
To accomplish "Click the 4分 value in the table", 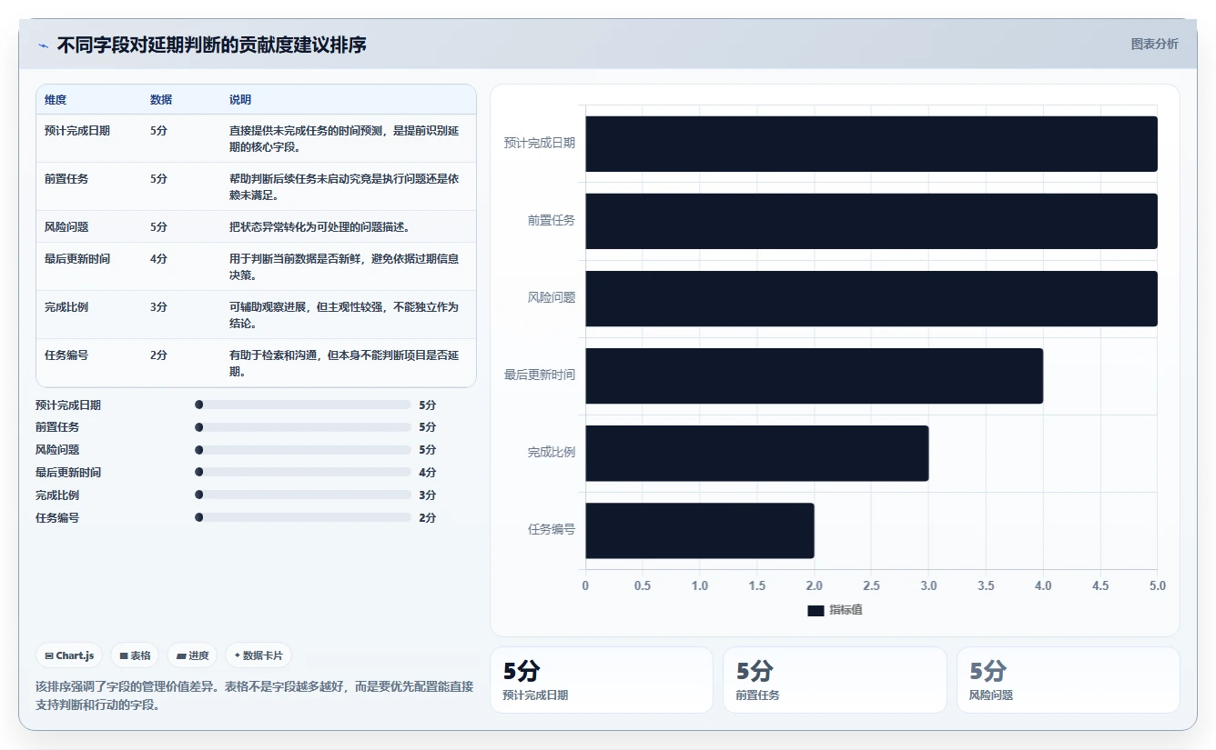I will point(158,258).
